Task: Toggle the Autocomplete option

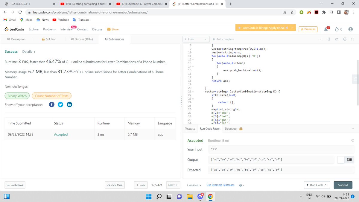Action: [x=223, y=39]
